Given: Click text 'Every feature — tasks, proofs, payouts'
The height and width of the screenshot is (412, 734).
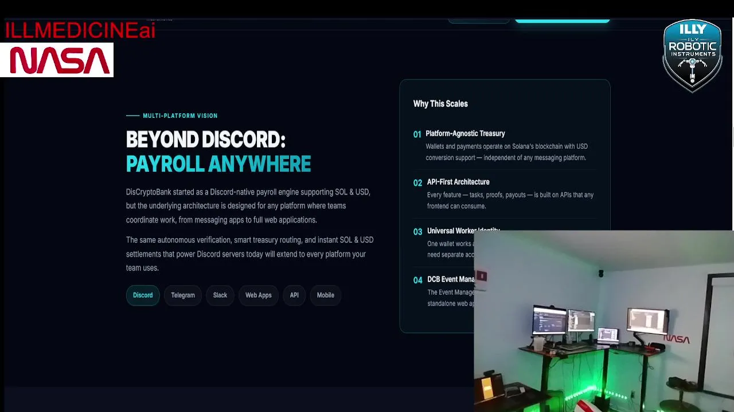Looking at the screenshot, I should click(x=510, y=200).
